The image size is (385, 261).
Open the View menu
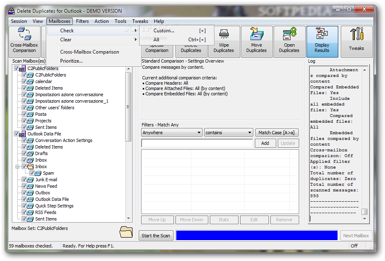[x=38, y=21]
